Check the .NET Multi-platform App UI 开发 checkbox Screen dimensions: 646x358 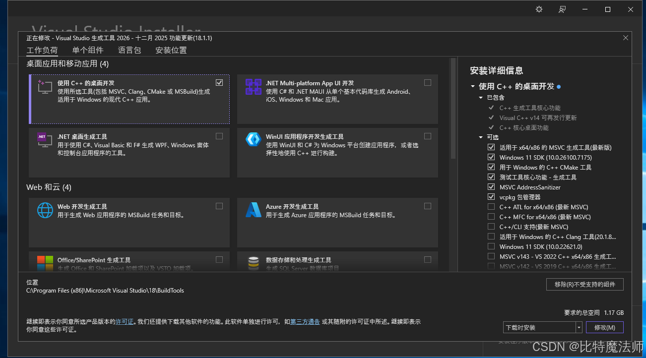pyautogui.click(x=428, y=82)
